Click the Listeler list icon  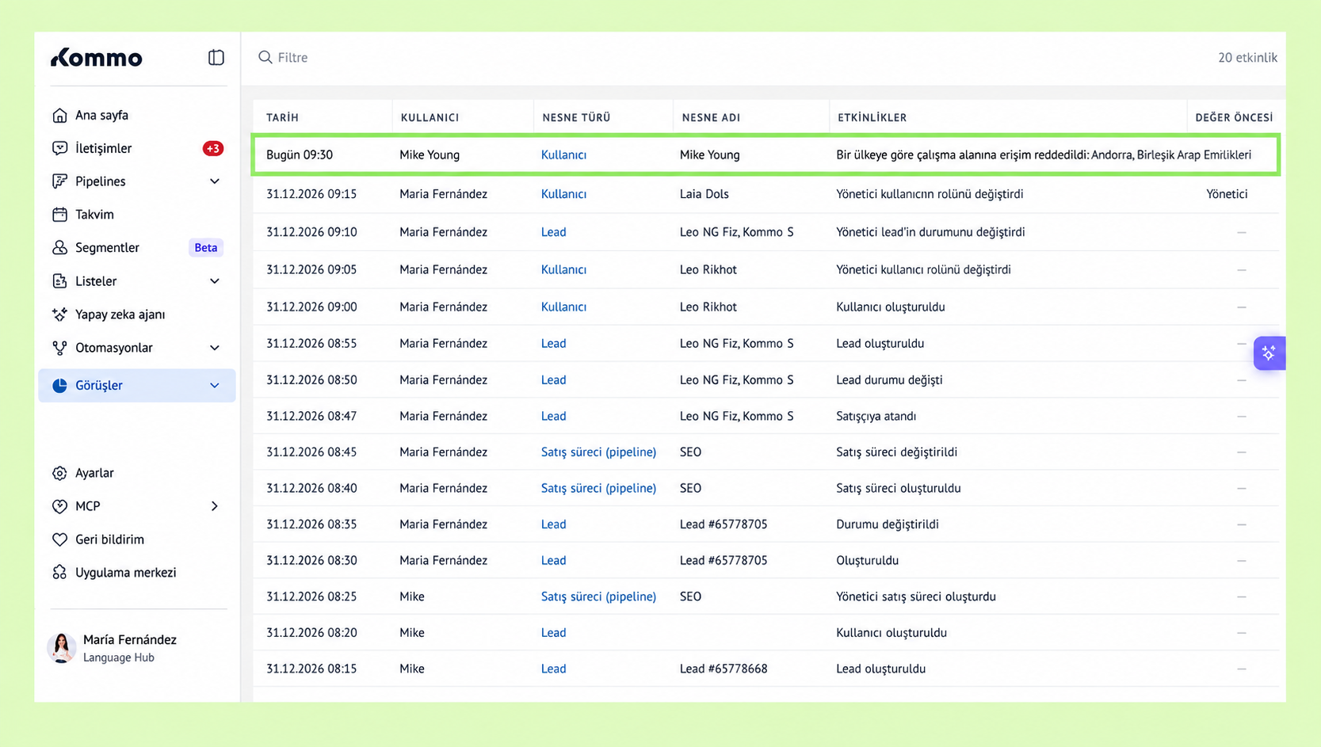(59, 281)
